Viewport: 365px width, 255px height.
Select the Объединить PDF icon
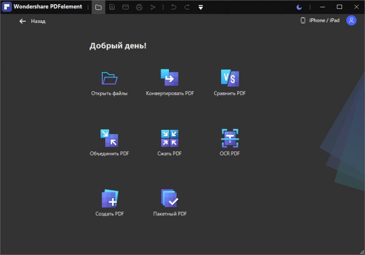click(109, 138)
